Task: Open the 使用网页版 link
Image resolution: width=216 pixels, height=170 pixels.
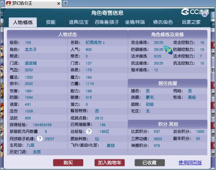Action: 190,163
